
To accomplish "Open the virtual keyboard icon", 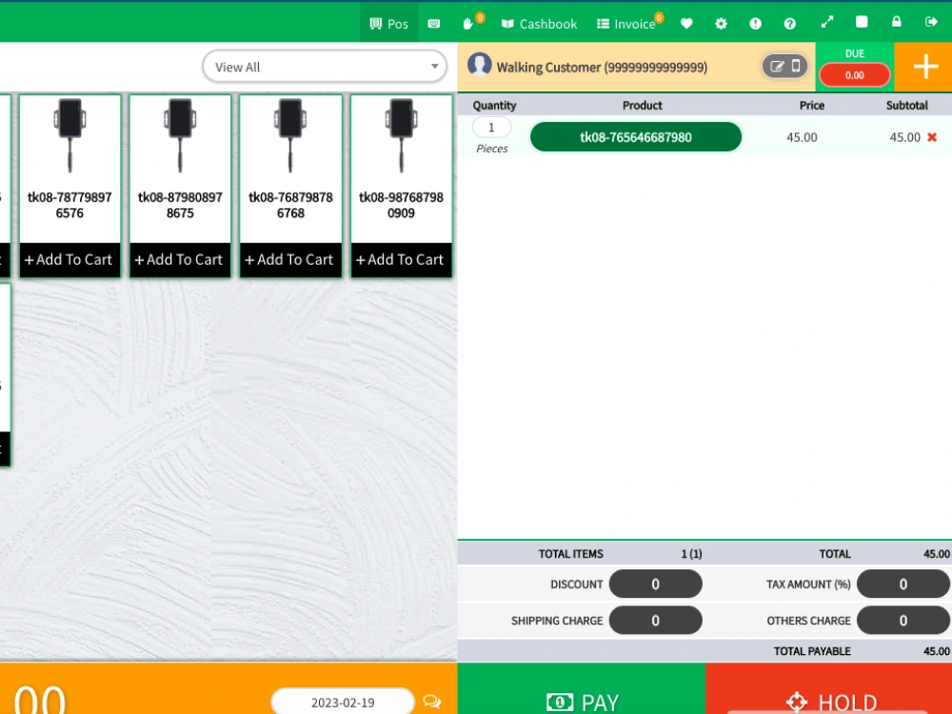I will click(433, 24).
